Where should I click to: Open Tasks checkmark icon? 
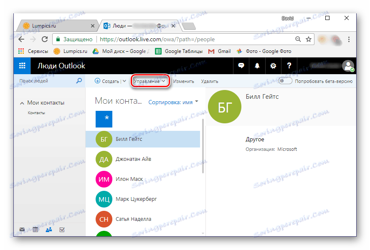tap(62, 230)
